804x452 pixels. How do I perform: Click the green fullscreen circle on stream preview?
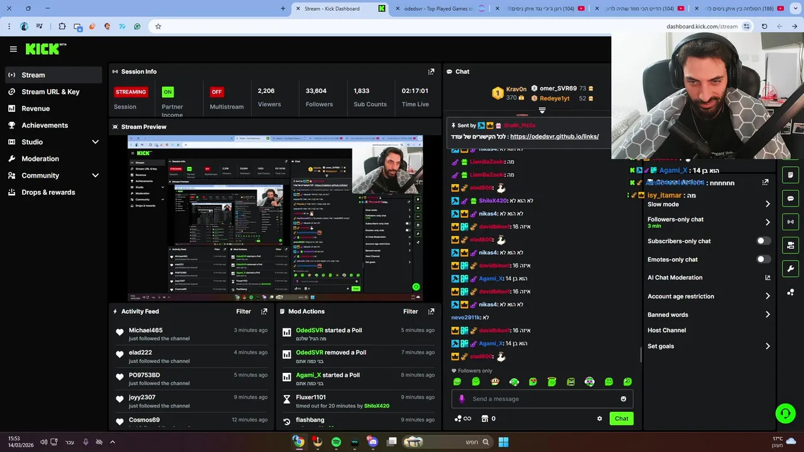point(416,287)
